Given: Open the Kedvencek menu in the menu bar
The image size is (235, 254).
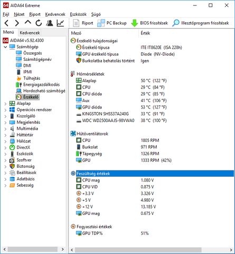Looking at the screenshot, I should pyautogui.click(x=55, y=14).
